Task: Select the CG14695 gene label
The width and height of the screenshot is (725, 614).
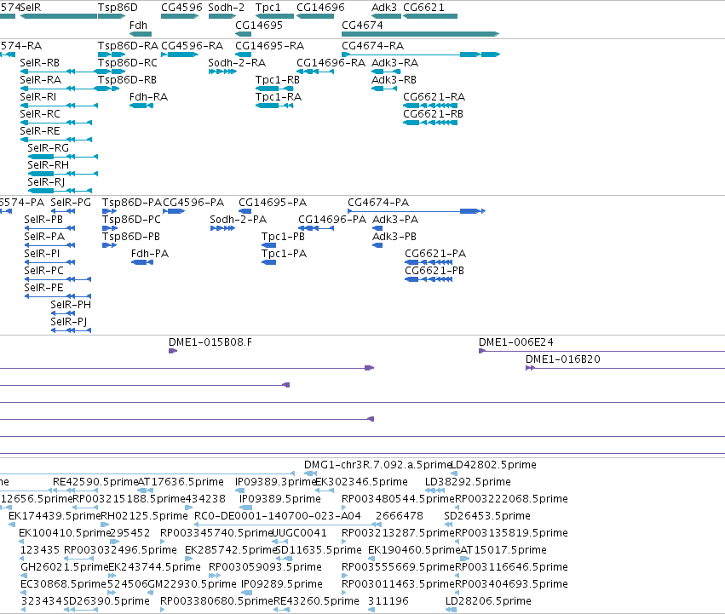Action: pos(259,25)
